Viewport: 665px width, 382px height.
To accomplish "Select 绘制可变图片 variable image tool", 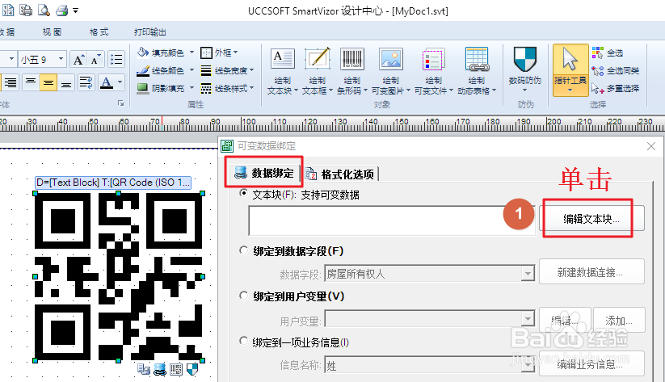I will point(391,71).
